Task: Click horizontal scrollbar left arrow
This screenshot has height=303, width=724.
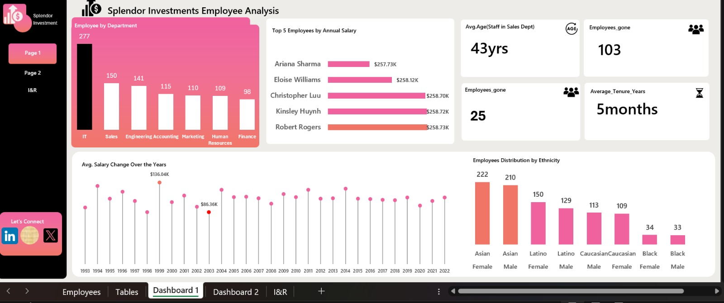Action: [x=452, y=291]
